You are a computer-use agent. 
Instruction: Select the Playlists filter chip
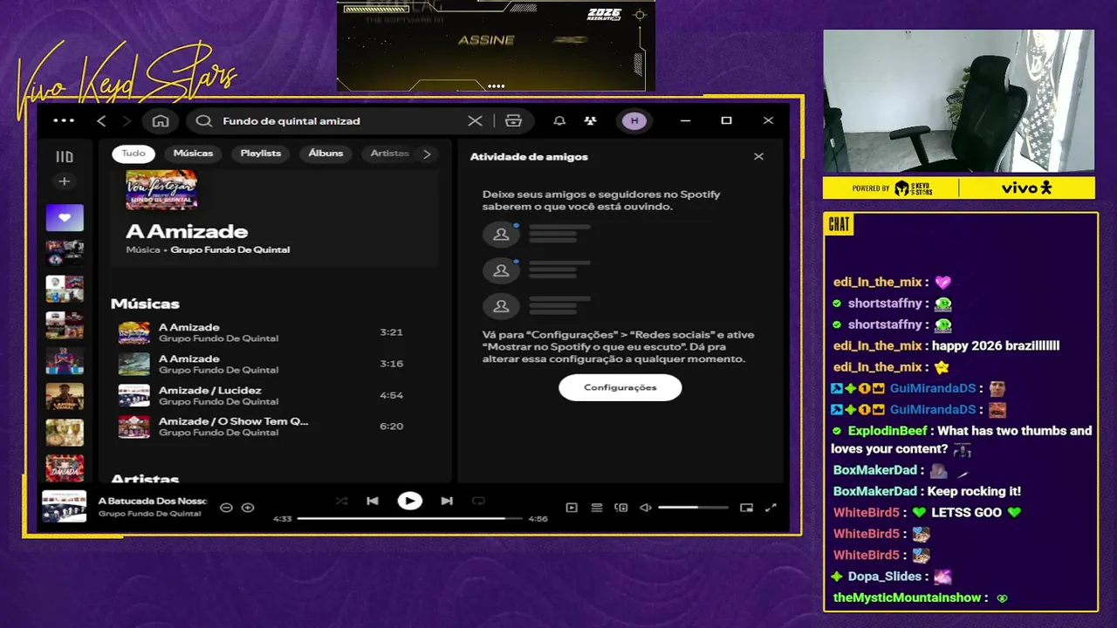(261, 154)
